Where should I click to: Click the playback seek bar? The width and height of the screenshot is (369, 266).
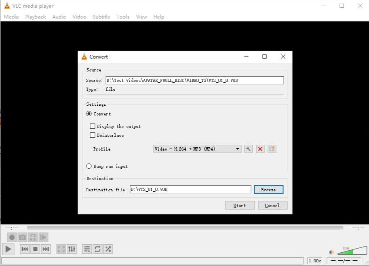point(185,228)
